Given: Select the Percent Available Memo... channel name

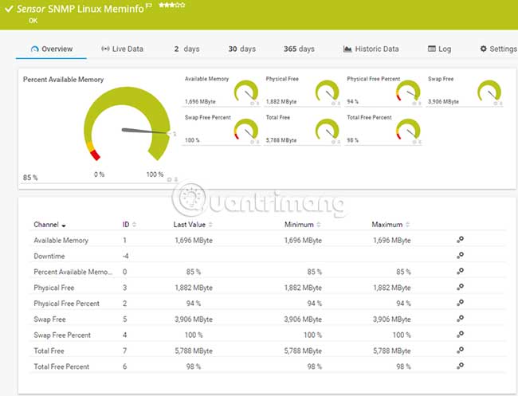Looking at the screenshot, I should coord(73,272).
